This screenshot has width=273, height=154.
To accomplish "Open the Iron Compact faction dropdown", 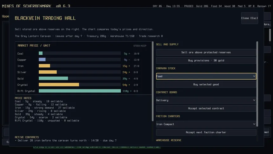I will point(206,124).
